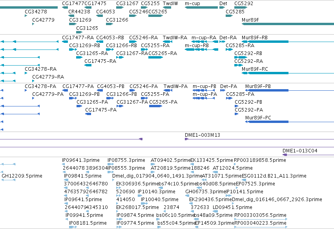Select the Det gene label
The height and width of the screenshot is (229, 334).
tap(223, 4)
